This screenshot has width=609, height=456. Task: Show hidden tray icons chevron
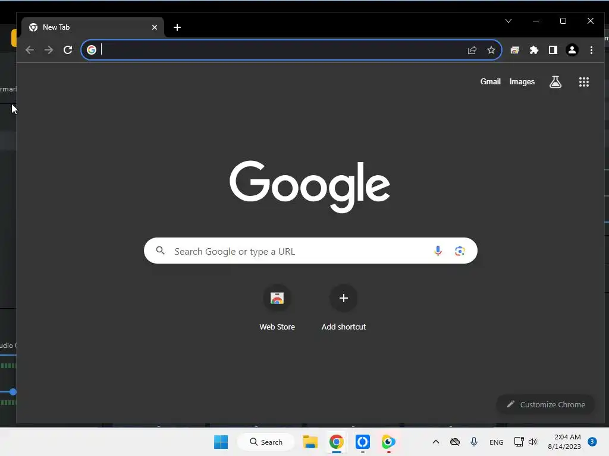(436, 442)
